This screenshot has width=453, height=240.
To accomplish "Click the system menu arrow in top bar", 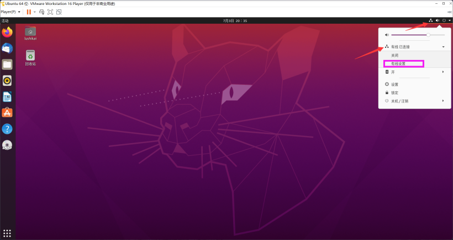I will click(x=450, y=20).
